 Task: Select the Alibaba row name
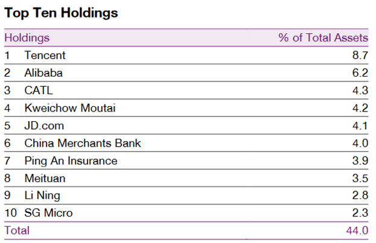43,73
